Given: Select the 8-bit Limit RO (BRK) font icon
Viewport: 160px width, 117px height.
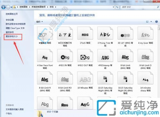Looking at the screenshot, I should (x=65, y=78).
